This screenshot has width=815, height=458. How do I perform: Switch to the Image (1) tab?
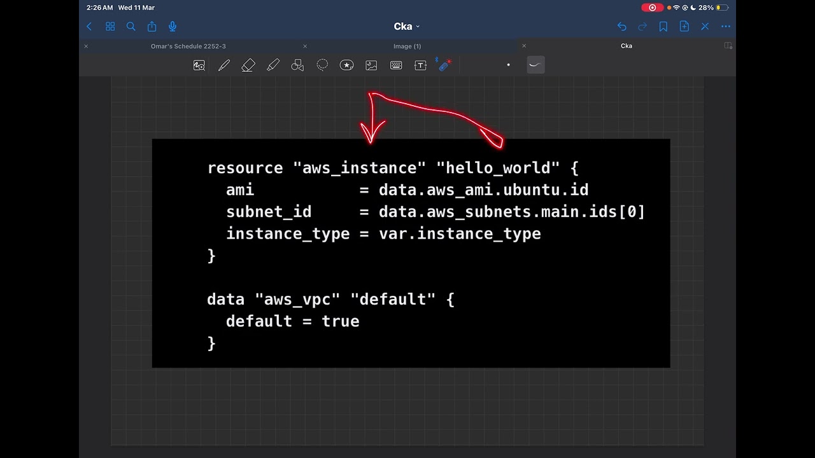coord(407,46)
